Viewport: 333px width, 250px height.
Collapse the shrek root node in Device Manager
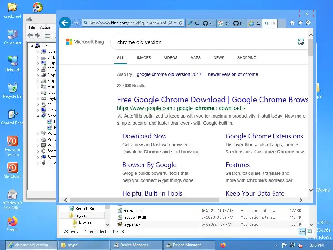[x=32, y=46]
